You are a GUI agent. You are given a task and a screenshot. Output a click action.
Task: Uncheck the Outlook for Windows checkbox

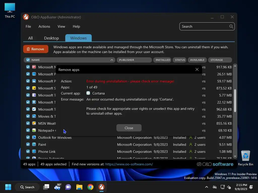(x=28, y=137)
